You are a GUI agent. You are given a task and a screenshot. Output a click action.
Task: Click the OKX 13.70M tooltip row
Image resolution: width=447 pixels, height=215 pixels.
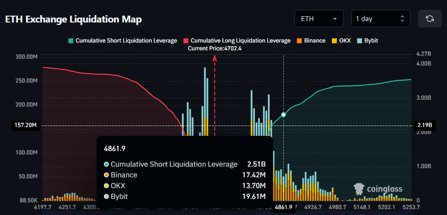(185, 186)
